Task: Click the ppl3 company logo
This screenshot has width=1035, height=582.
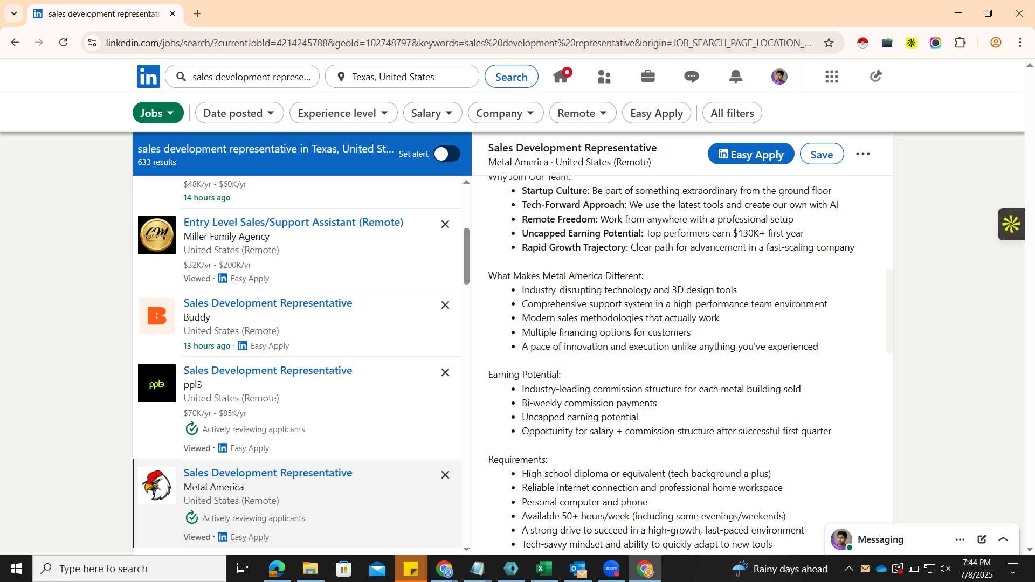Action: pyautogui.click(x=157, y=383)
